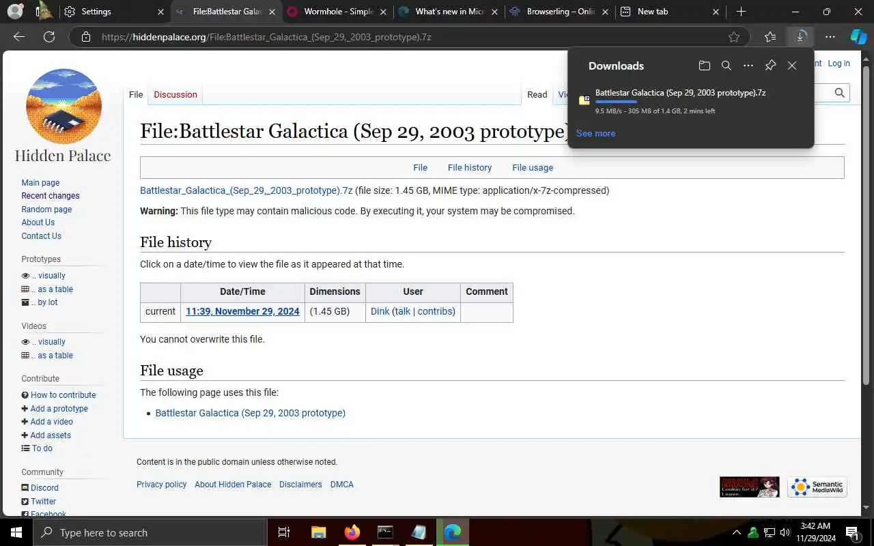This screenshot has height=546, width=874.
Task: Open the Discord community link
Action: [x=44, y=488]
